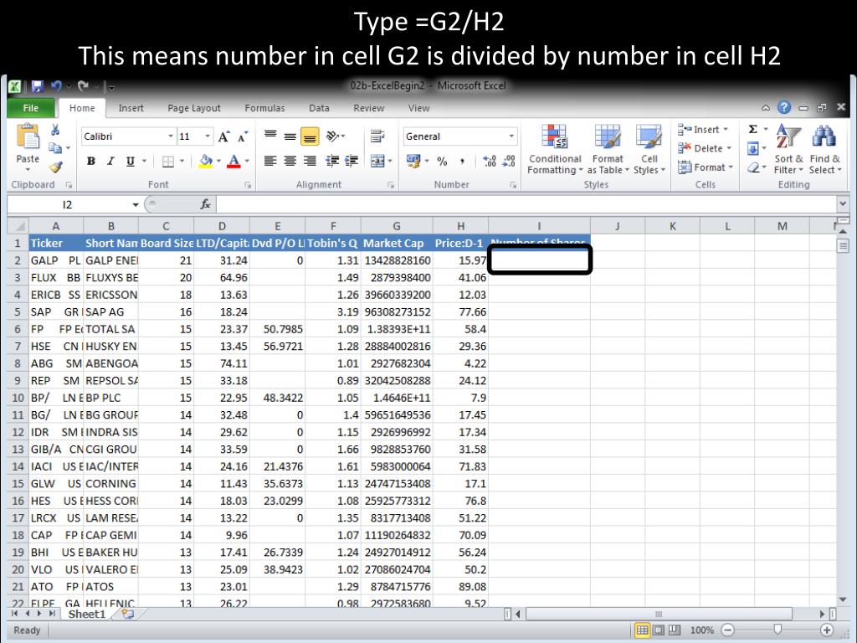Toggle Underline formatting
The height and width of the screenshot is (643, 857).
click(x=130, y=162)
